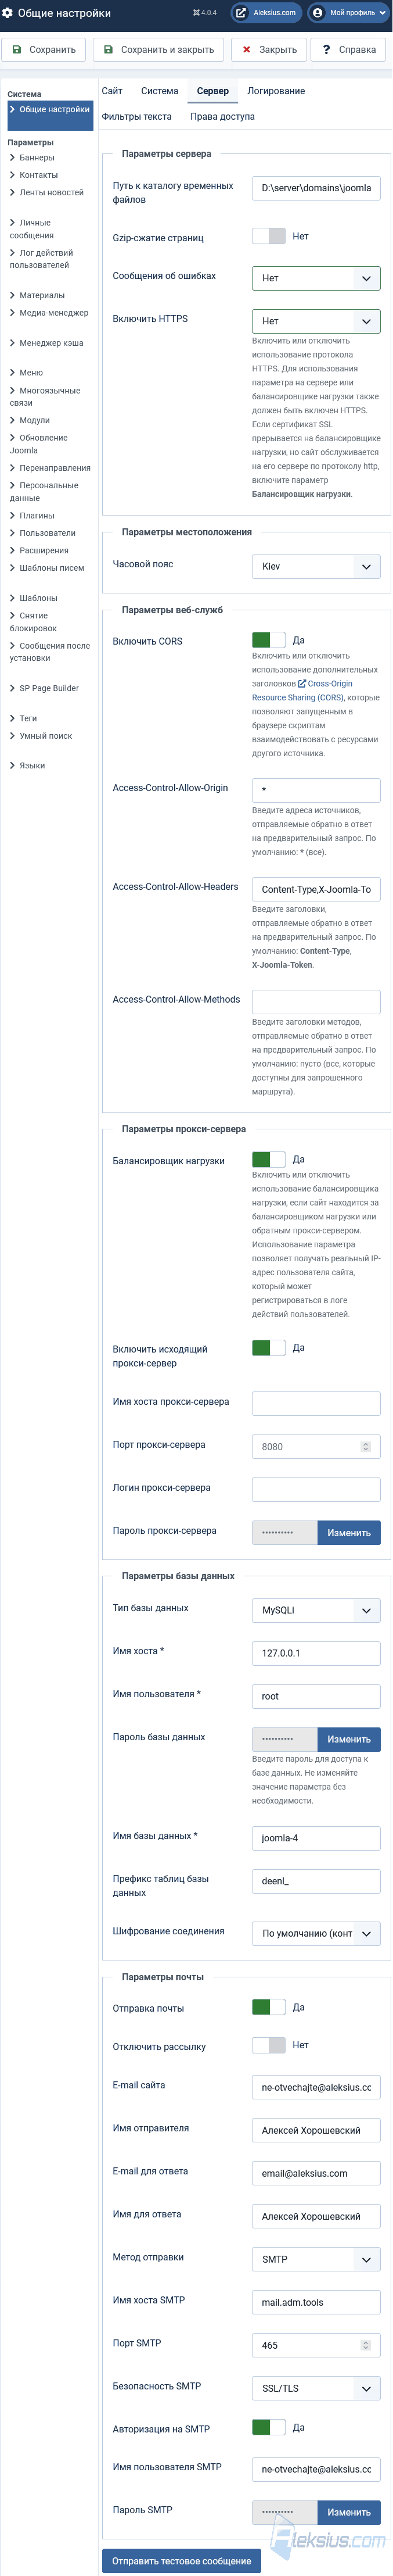The height and width of the screenshot is (2576, 393).
Task: Toggle Балансировщик нагрузки switch
Action: pos(268,1159)
